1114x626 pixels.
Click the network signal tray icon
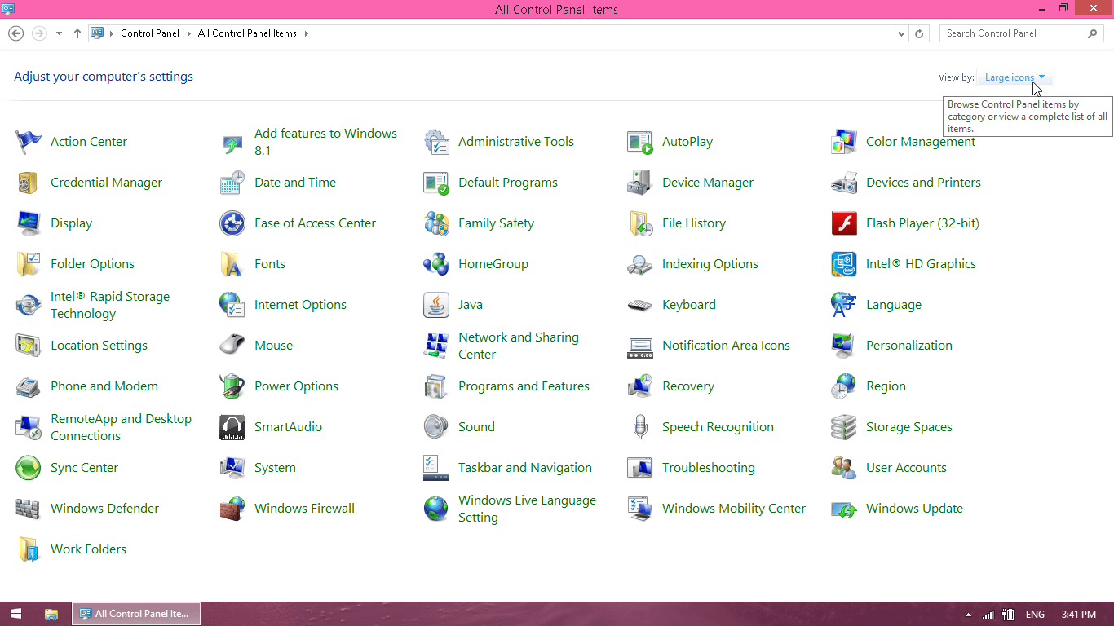[988, 615]
